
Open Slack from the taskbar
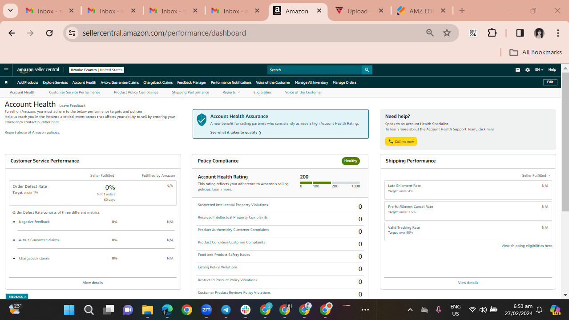246,310
